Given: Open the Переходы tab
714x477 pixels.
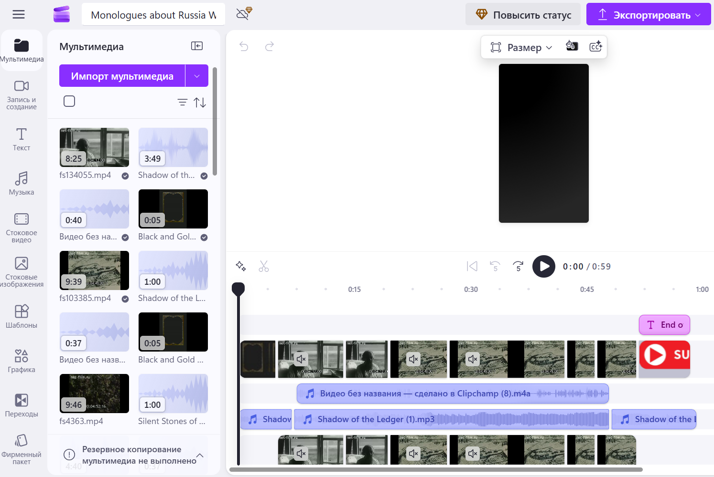Looking at the screenshot, I should pos(22,405).
